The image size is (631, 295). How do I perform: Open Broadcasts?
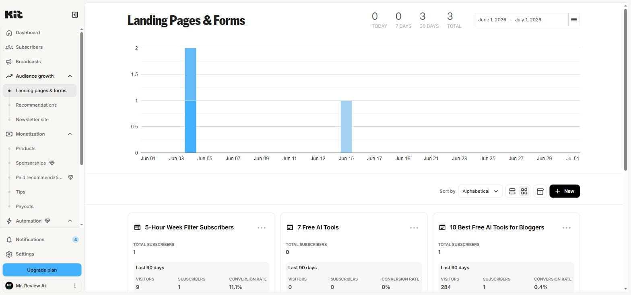[x=28, y=62]
